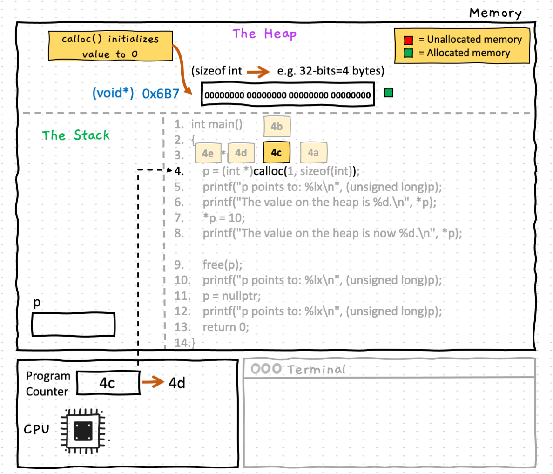Click the '(void*)' type label
This screenshot has height=474, width=553.
coord(113,94)
